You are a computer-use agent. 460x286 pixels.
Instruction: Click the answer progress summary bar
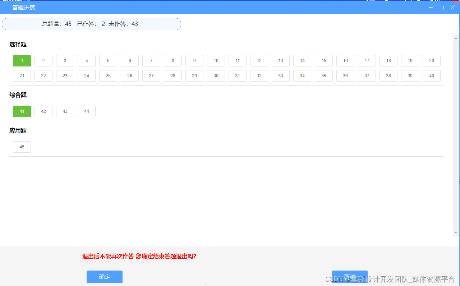pos(91,24)
